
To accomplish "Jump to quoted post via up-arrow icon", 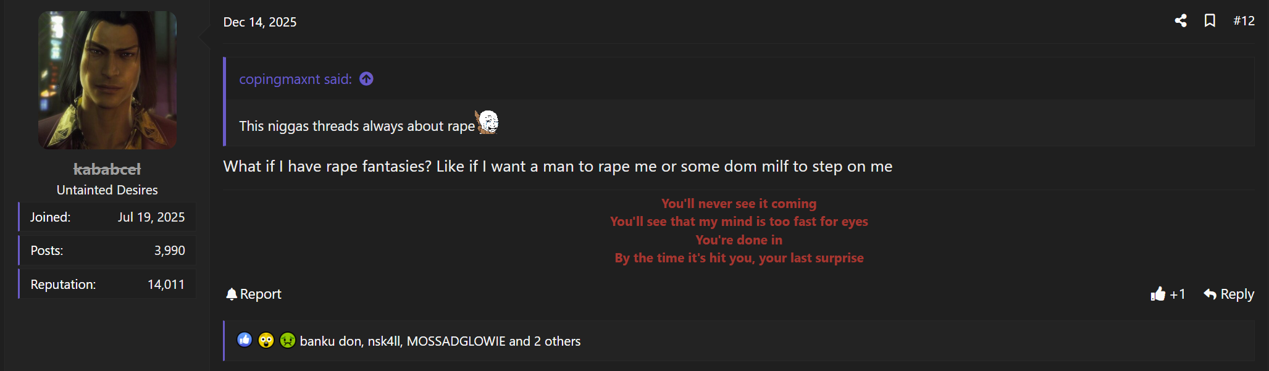I will point(366,79).
